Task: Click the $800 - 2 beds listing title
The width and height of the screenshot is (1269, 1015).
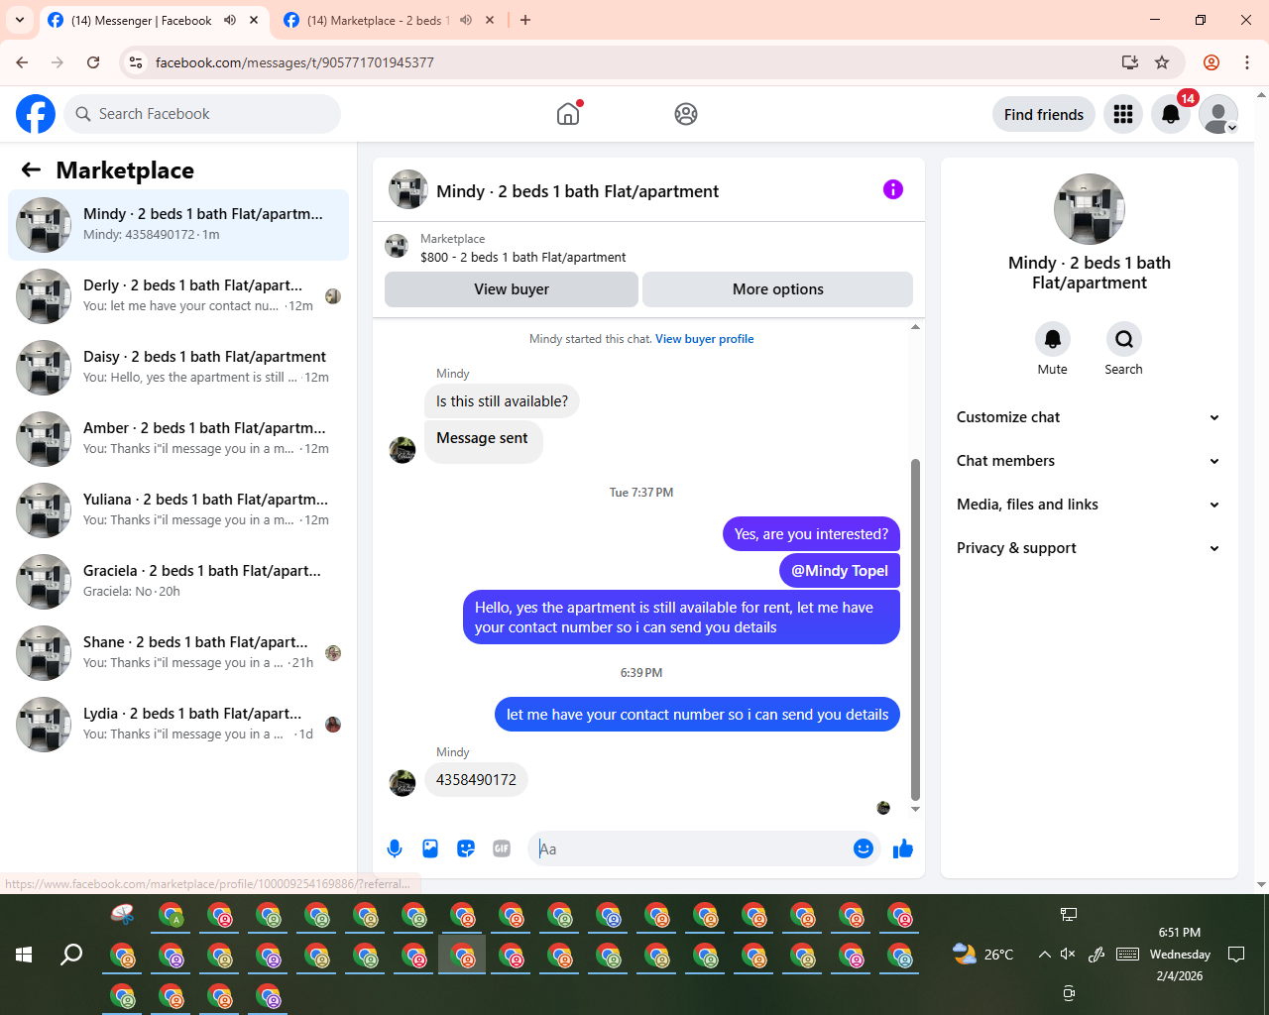Action: coord(523,257)
